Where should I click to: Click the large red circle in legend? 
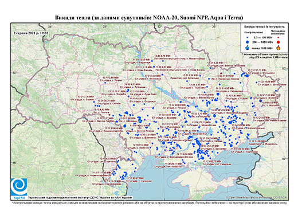tap(278, 42)
